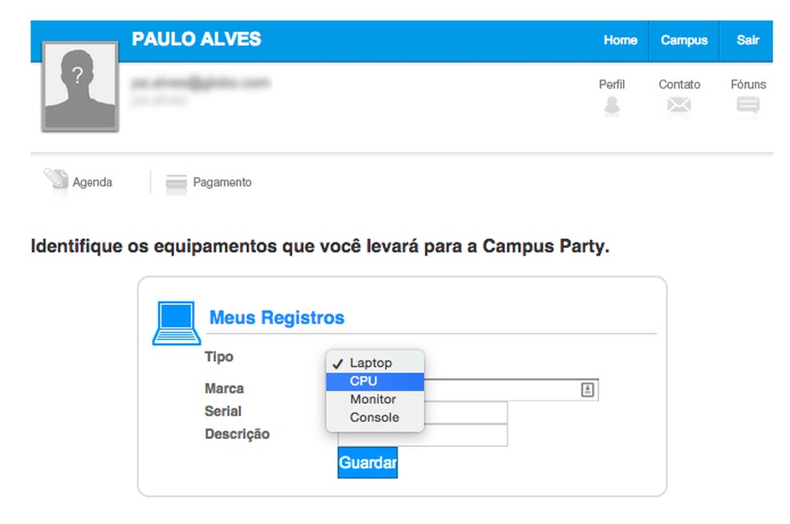Screen dimensions: 790x524
Task: Click the Agenda pencil icon
Action: click(56, 180)
